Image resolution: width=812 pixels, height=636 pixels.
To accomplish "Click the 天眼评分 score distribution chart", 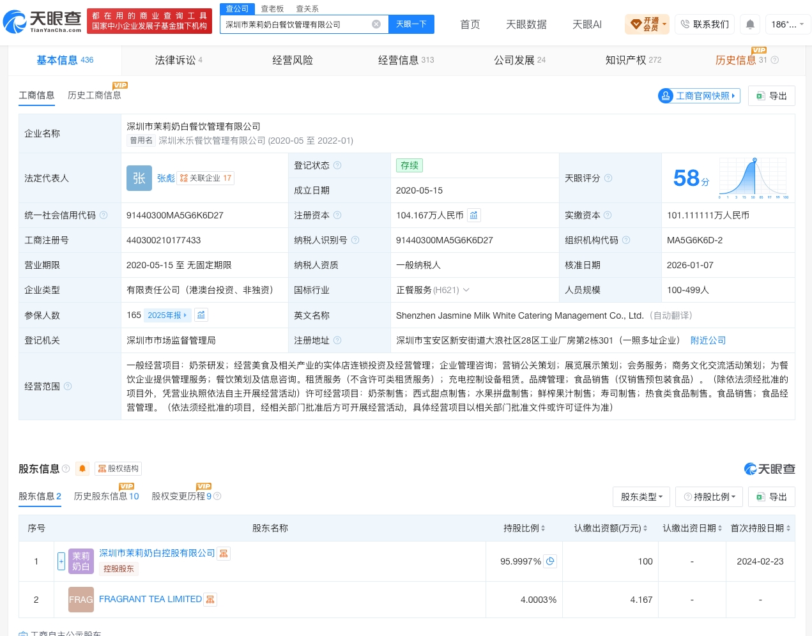I will tap(754, 178).
